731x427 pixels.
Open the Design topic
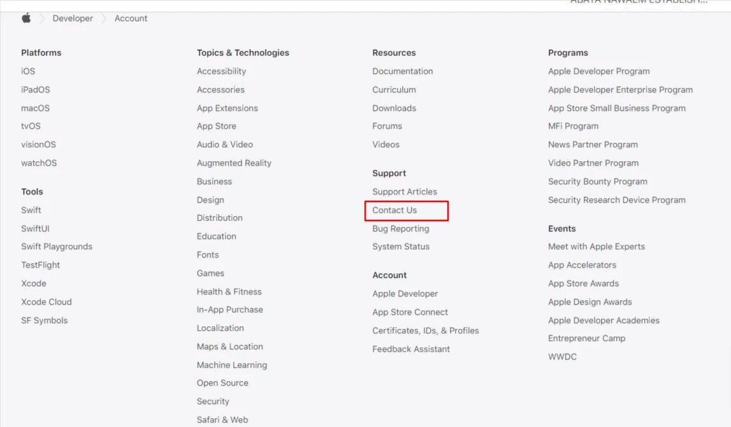210,199
